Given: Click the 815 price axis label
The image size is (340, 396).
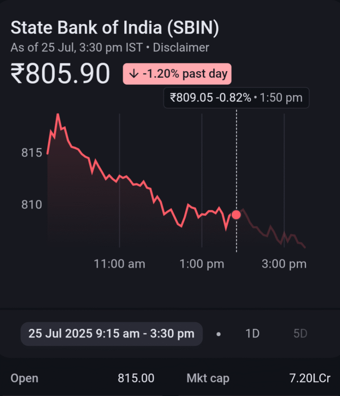Looking at the screenshot, I should 32,153.
